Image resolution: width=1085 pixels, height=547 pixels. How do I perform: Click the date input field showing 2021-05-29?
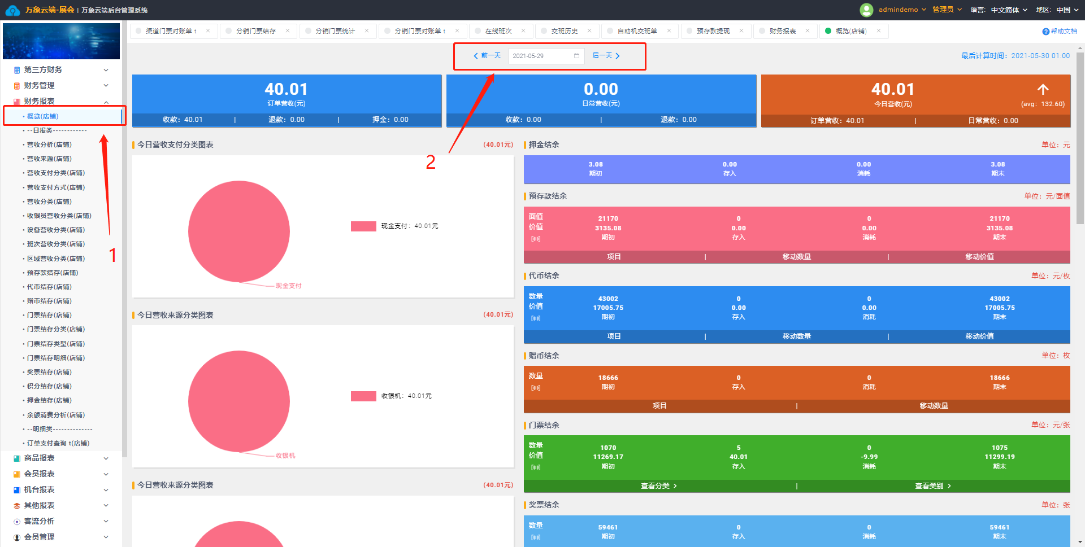click(546, 56)
